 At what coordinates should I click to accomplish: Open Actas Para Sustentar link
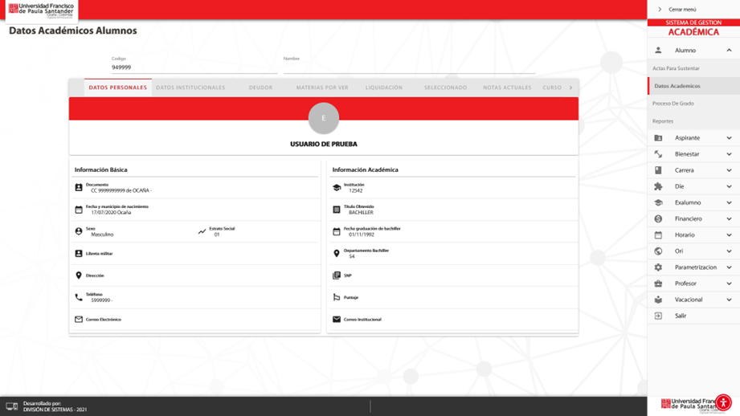point(676,68)
